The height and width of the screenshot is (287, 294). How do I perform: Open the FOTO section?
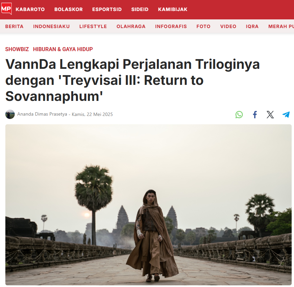[x=203, y=26]
